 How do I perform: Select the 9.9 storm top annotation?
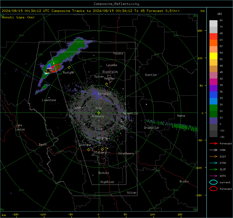(48, 71)
